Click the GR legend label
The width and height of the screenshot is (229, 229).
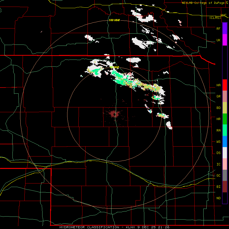point(218,96)
